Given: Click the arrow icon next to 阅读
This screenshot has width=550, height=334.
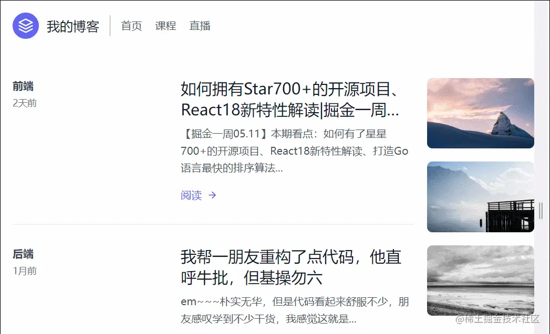Looking at the screenshot, I should [x=212, y=195].
